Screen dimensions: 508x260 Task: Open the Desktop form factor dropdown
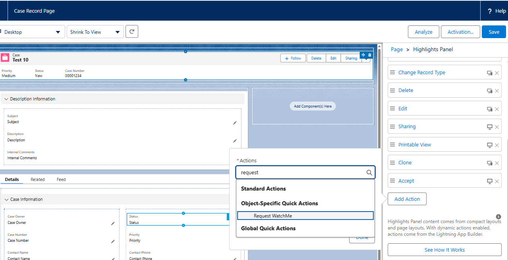coord(32,32)
